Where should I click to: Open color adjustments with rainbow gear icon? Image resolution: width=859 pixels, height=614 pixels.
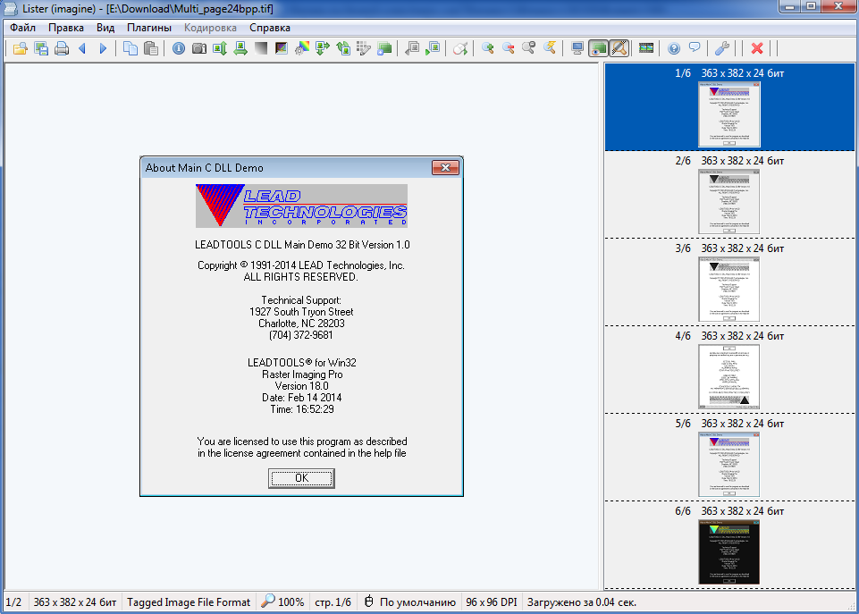click(302, 49)
